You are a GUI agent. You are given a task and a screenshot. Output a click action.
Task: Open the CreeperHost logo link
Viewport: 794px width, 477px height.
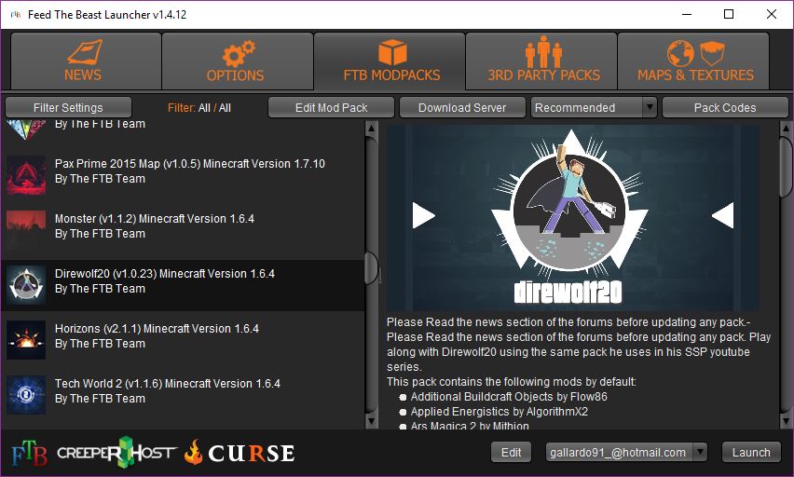pyautogui.click(x=116, y=452)
